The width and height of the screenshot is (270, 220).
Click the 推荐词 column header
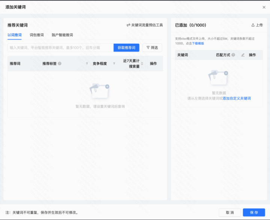pos(15,64)
